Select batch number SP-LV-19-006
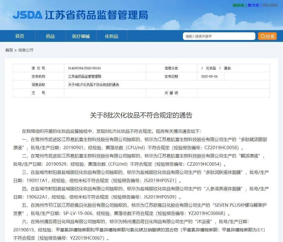Screen dimensions: 283x242 pos(78,214)
